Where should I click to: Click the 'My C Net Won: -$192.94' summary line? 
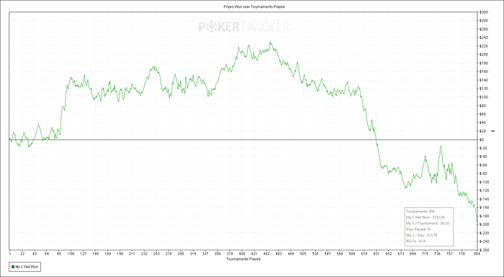[426, 217]
